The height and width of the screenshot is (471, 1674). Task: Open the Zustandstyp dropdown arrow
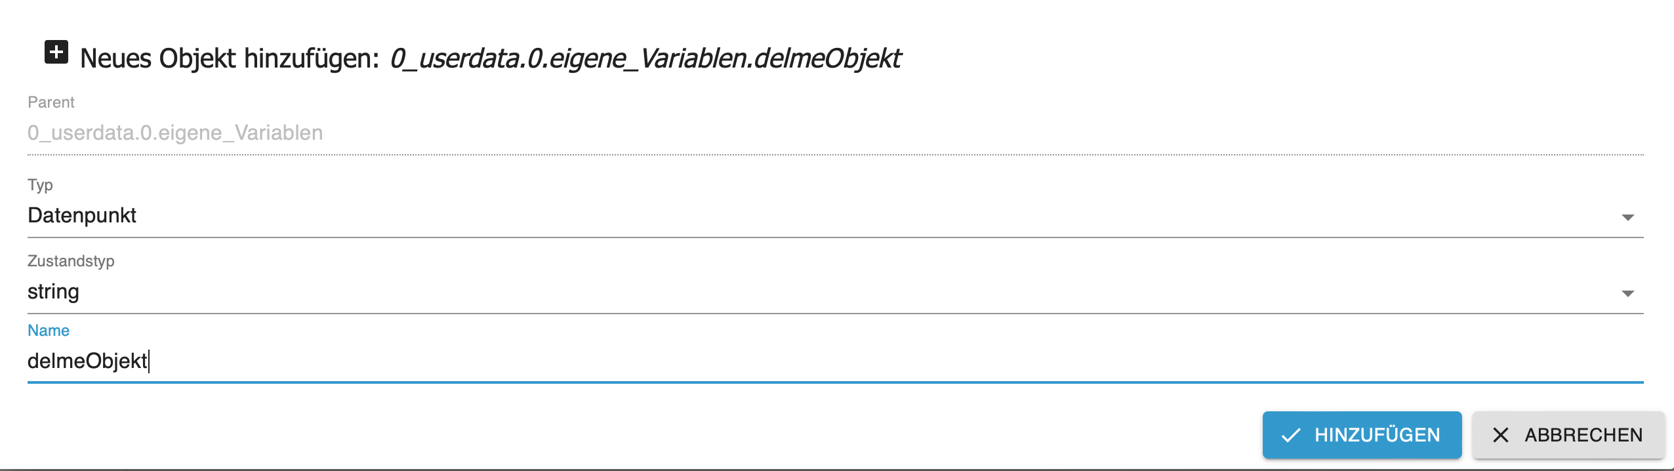point(1627,293)
